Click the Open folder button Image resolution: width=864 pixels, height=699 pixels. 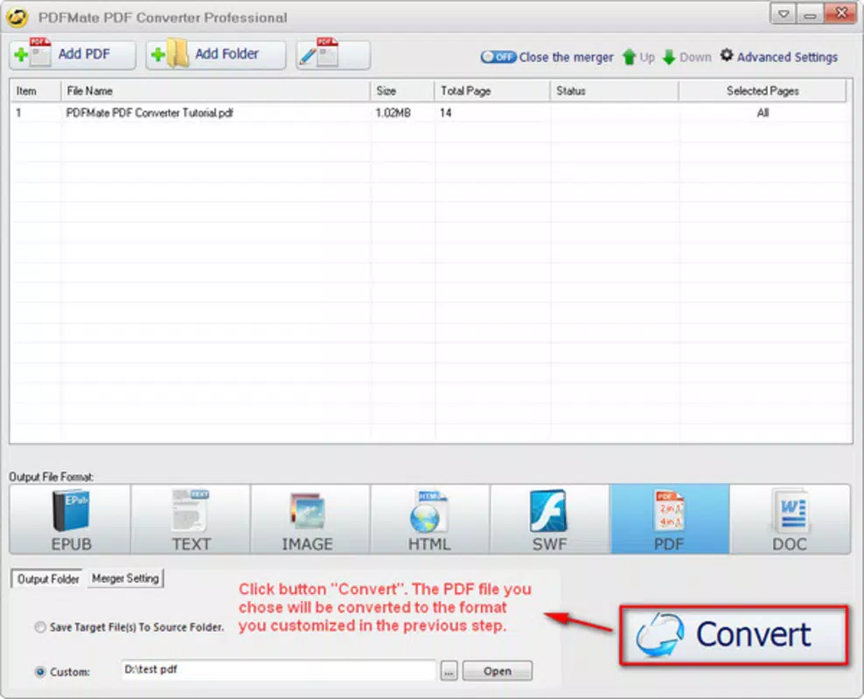497,671
